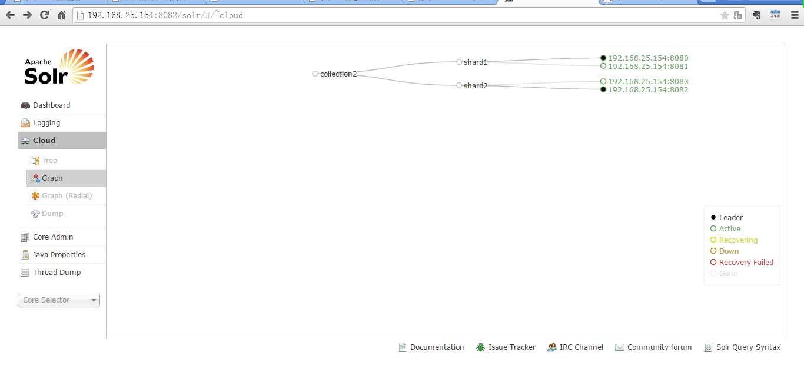
Task: Click the Core Admin icon
Action: pyautogui.click(x=25, y=237)
